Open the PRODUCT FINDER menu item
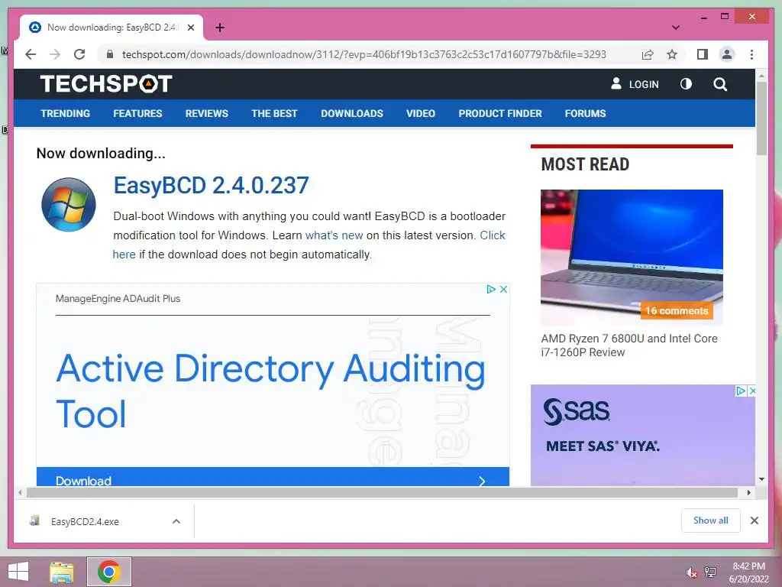782x587 pixels. 500,113
